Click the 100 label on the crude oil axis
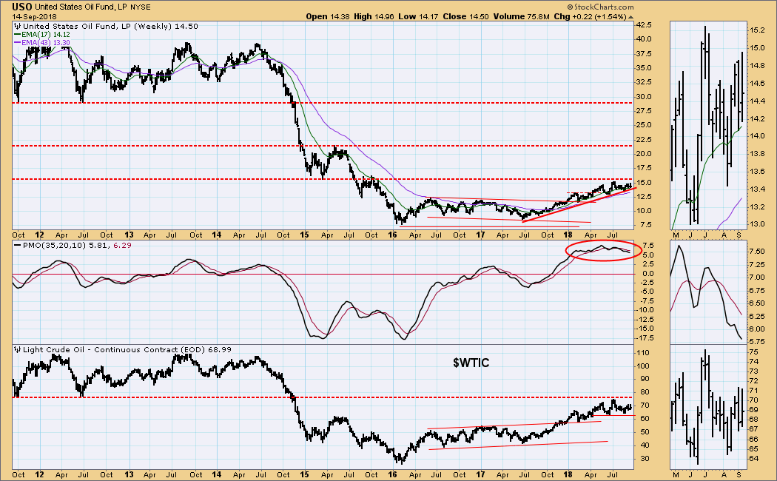This screenshot has width=777, height=481. tap(643, 366)
